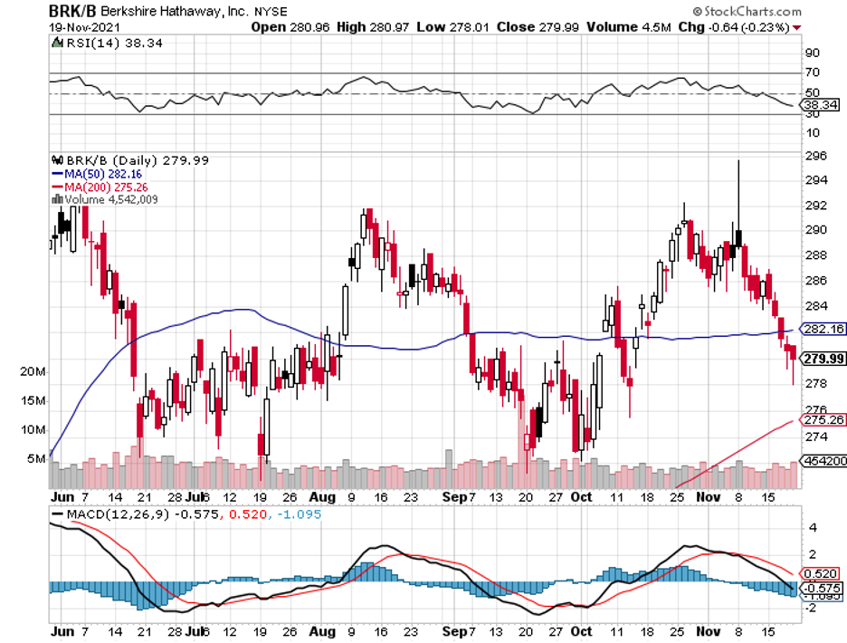Click the 15M volume axis label
This screenshot has height=643, width=847.
click(33, 400)
